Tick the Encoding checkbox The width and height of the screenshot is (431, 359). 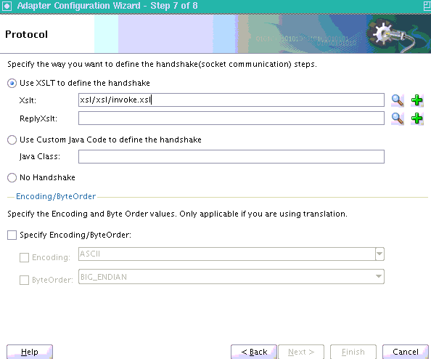pyautogui.click(x=24, y=258)
